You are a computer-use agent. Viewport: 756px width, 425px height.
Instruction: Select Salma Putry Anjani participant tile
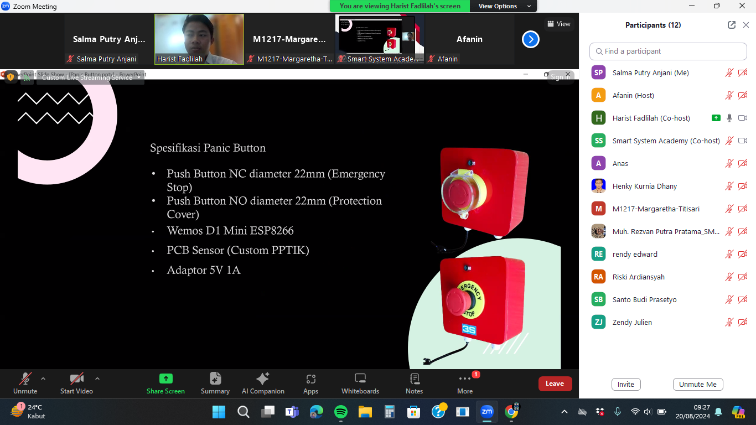[x=109, y=39]
